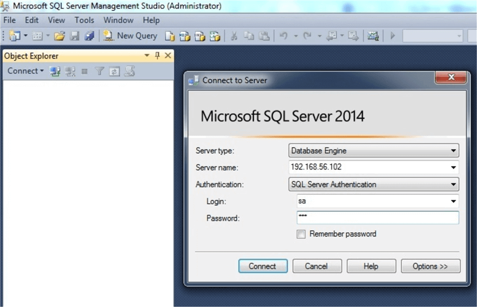This screenshot has height=307, width=477.
Task: Close the Object Explorer panel
Action: coord(168,56)
